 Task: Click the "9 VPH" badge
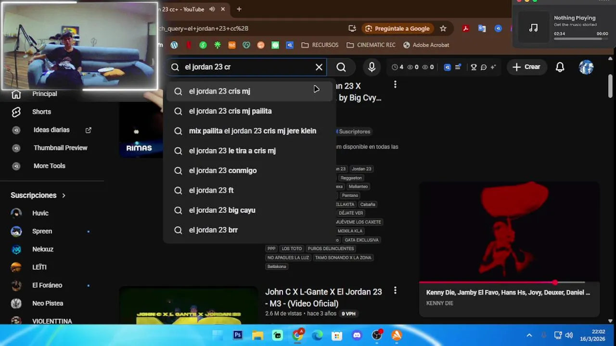[x=348, y=314]
